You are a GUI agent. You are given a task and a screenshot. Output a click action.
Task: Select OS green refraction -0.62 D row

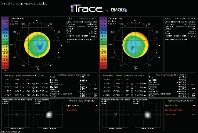(116, 80)
